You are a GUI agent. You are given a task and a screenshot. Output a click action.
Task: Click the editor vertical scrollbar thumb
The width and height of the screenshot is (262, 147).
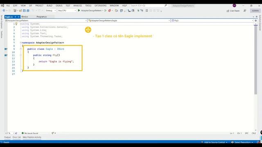tap(255, 60)
